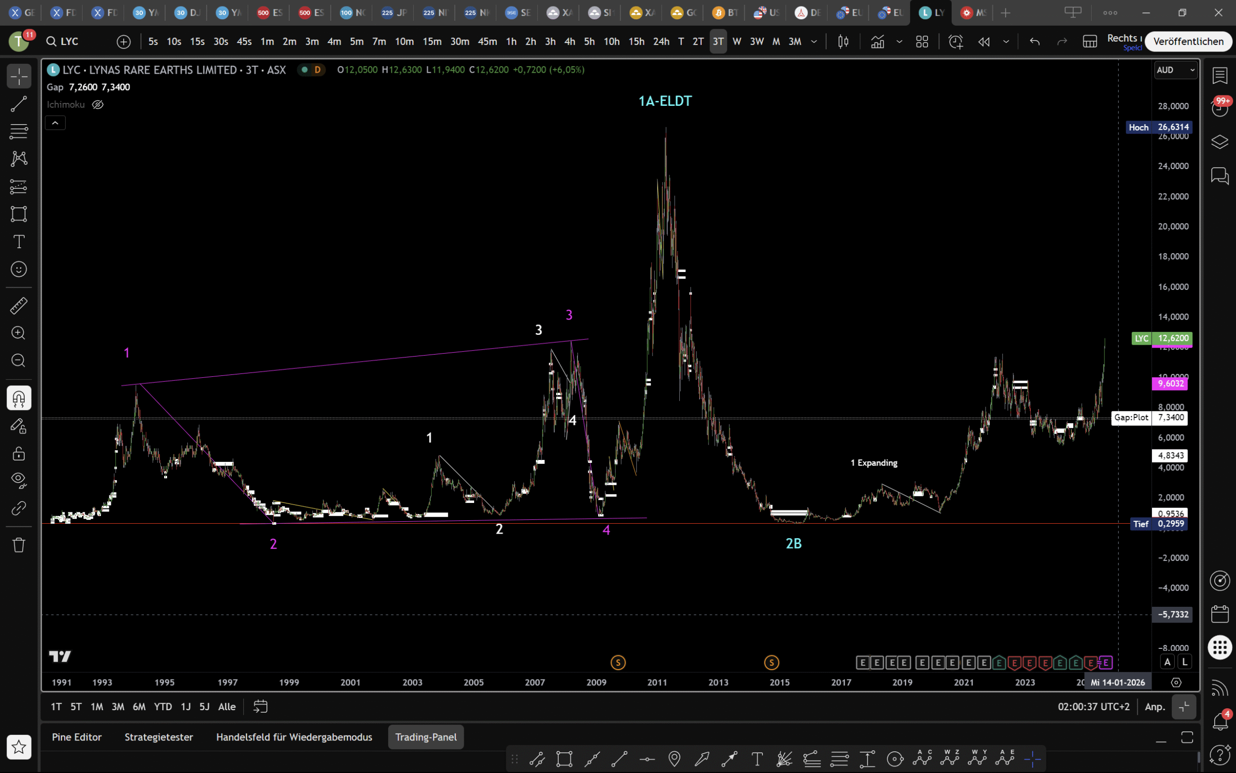The image size is (1236, 773).
Task: Click the Veröffentlichen button
Action: [x=1188, y=42]
